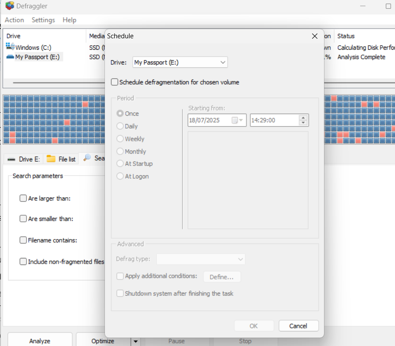This screenshot has width=395, height=346.
Task: Expand the Drive selection dropdown
Action: click(x=223, y=63)
